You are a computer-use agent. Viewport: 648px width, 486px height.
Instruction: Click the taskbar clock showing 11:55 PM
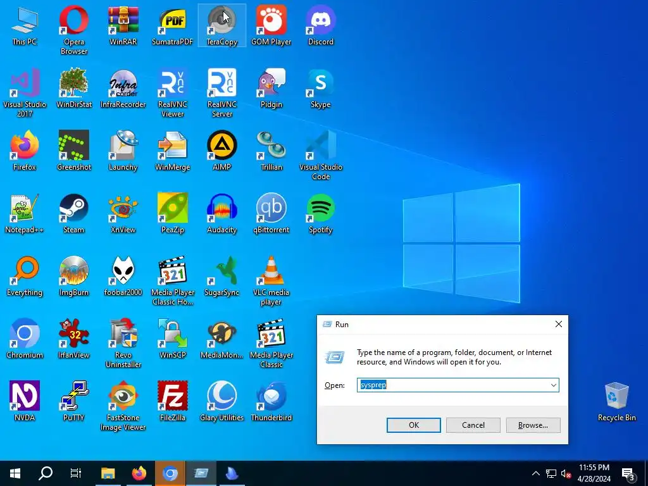click(x=594, y=473)
